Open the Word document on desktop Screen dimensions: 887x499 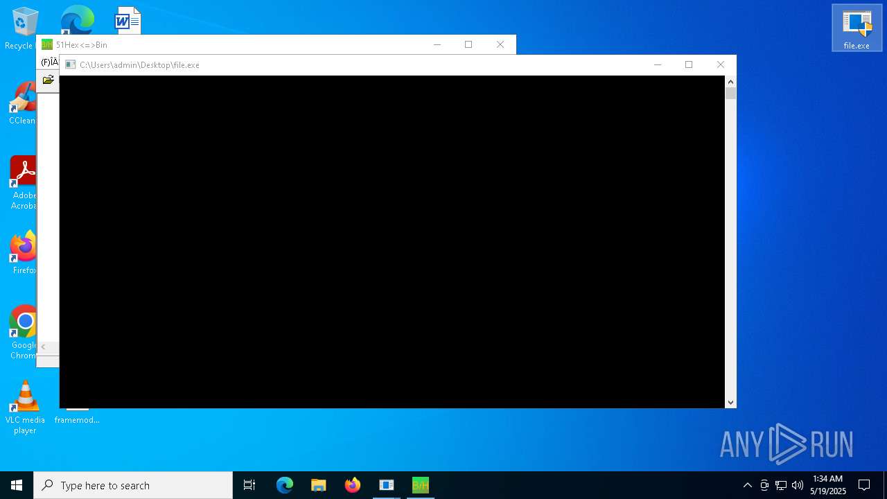click(128, 20)
